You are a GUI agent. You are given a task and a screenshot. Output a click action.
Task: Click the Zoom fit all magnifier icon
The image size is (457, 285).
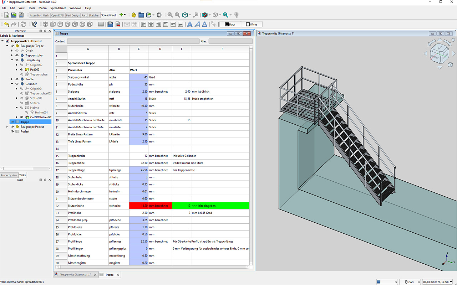point(170,15)
